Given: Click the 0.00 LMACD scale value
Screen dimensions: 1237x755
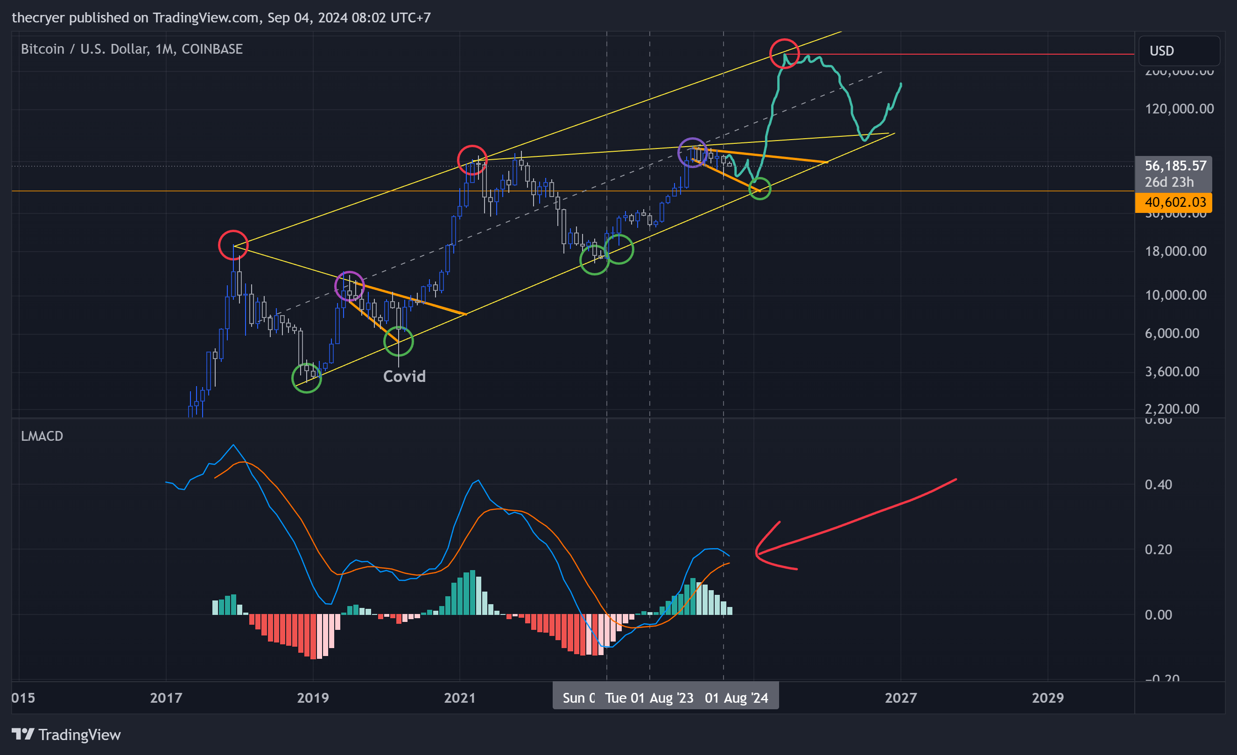Looking at the screenshot, I should (x=1158, y=614).
